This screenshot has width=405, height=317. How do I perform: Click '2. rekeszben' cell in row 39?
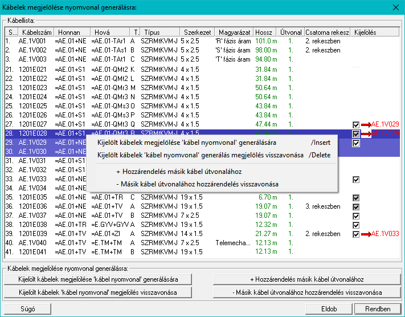point(323,234)
